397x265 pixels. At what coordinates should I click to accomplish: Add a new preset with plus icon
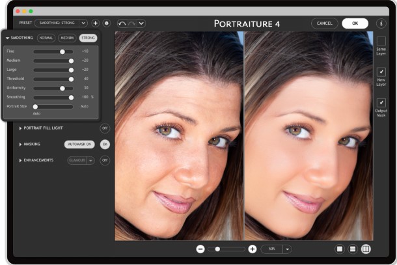(x=96, y=23)
